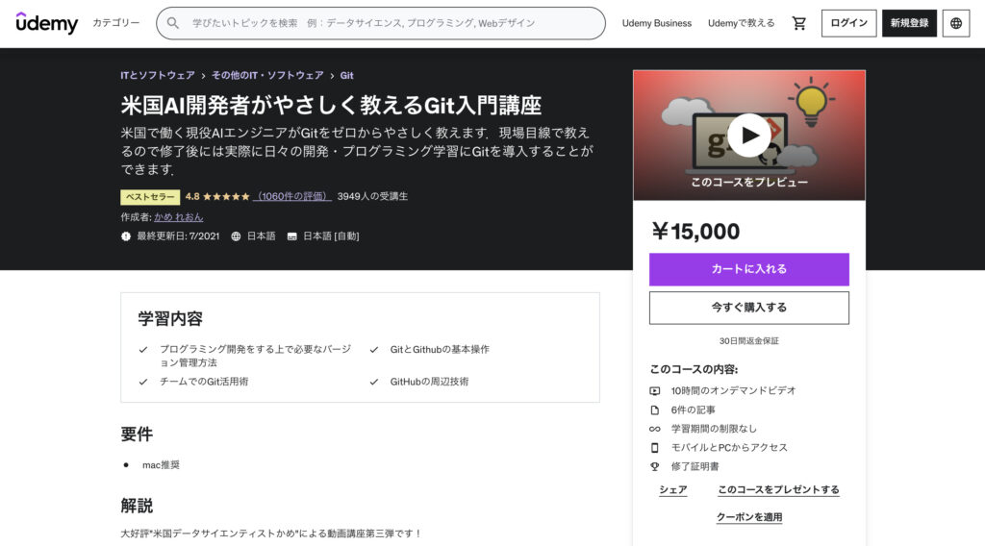Image resolution: width=985 pixels, height=546 pixels.
Task: Play the course preview video
Action: pos(748,135)
